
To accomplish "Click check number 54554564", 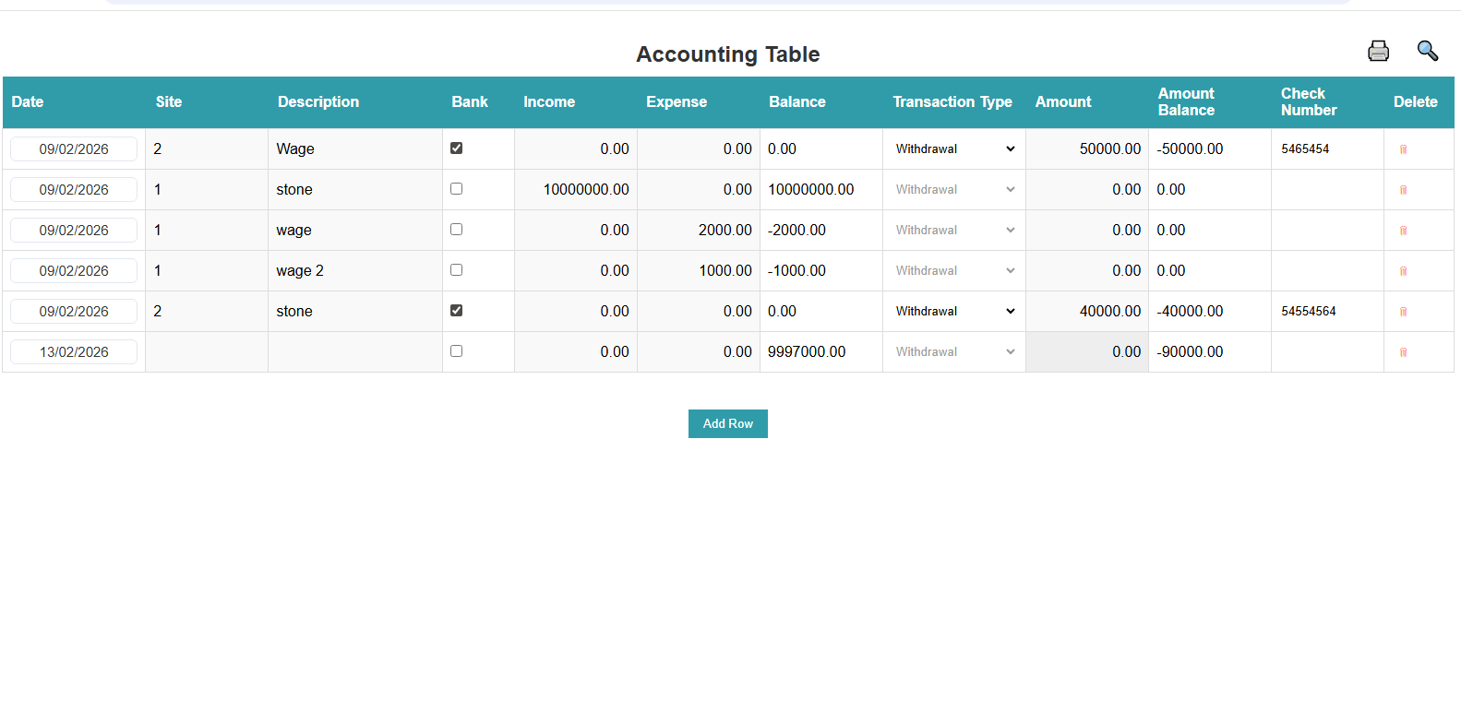I will 1309,311.
